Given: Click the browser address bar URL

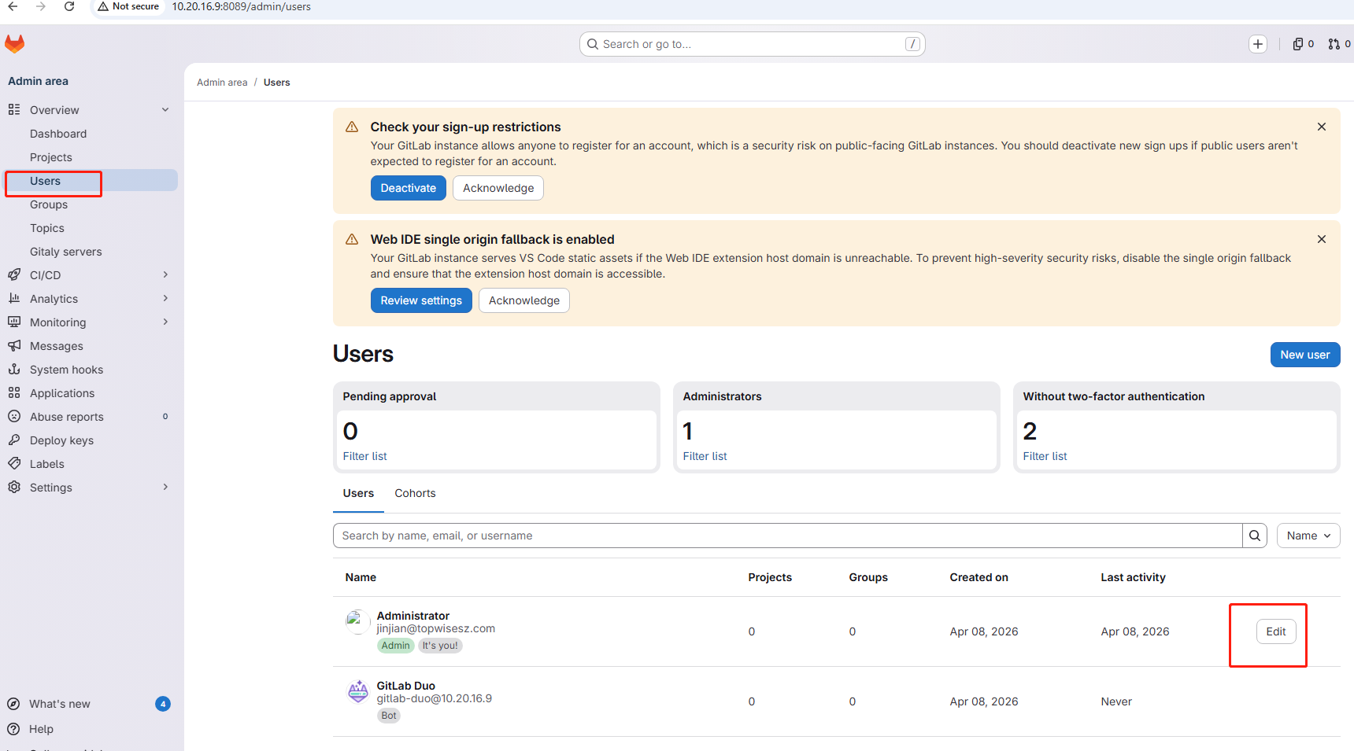Looking at the screenshot, I should point(241,6).
